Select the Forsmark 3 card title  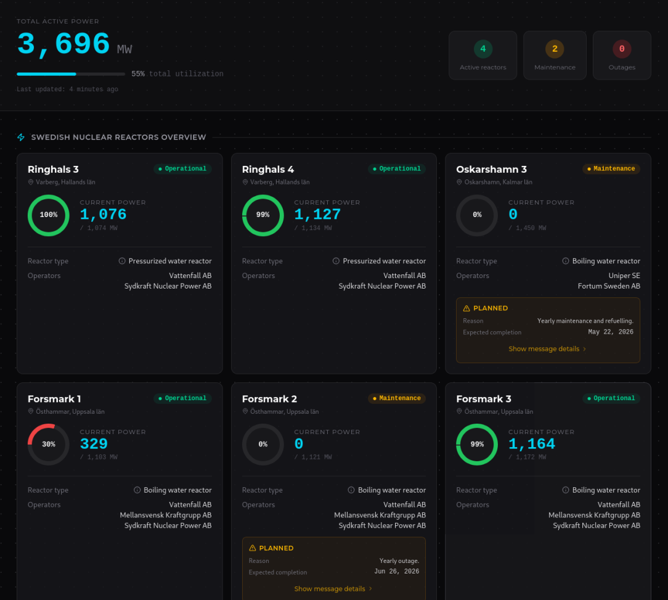click(x=484, y=399)
